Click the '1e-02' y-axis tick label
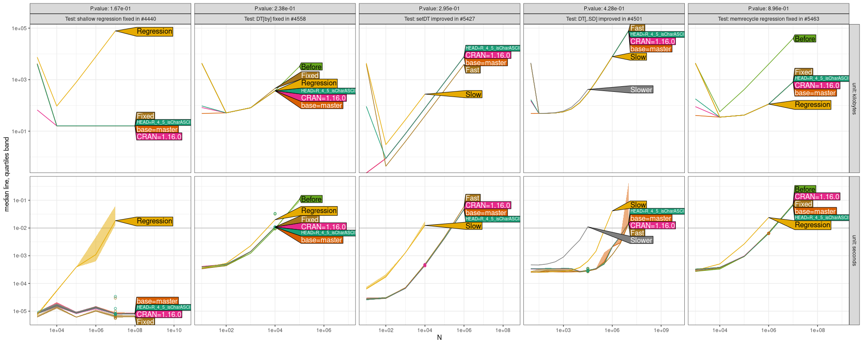 [x=20, y=228]
